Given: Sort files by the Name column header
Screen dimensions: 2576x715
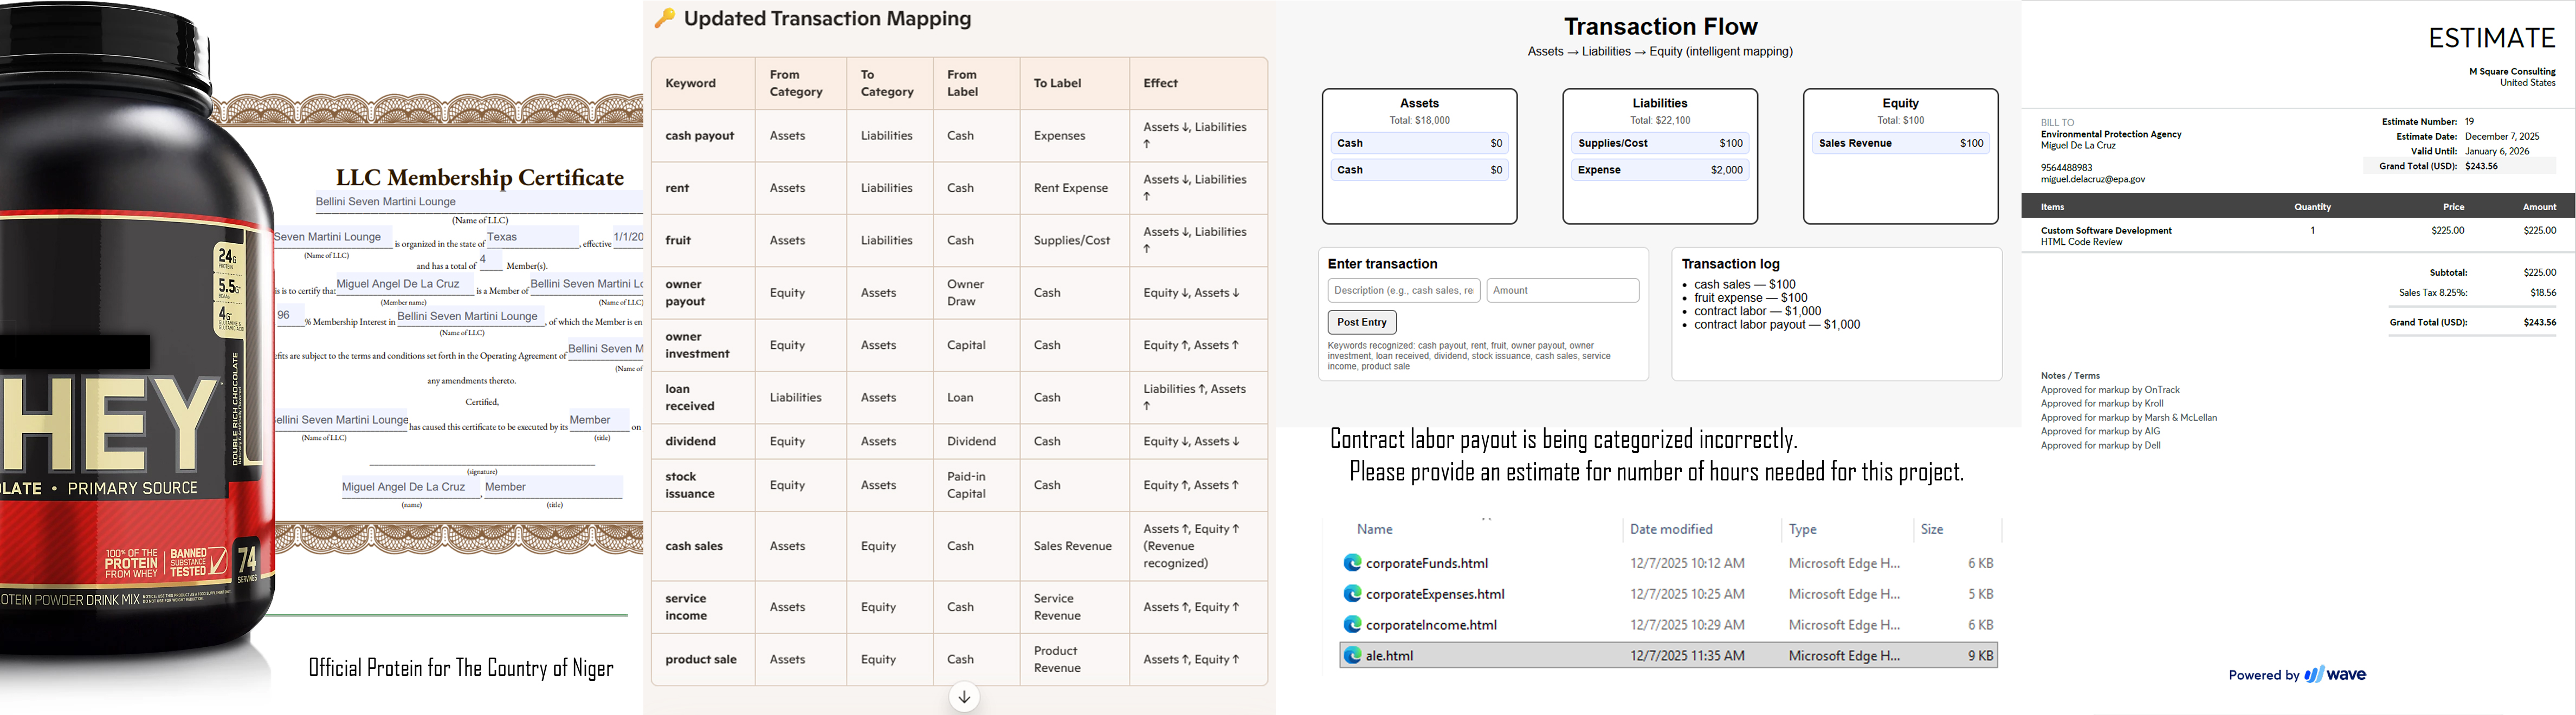Looking at the screenshot, I should tap(1375, 530).
